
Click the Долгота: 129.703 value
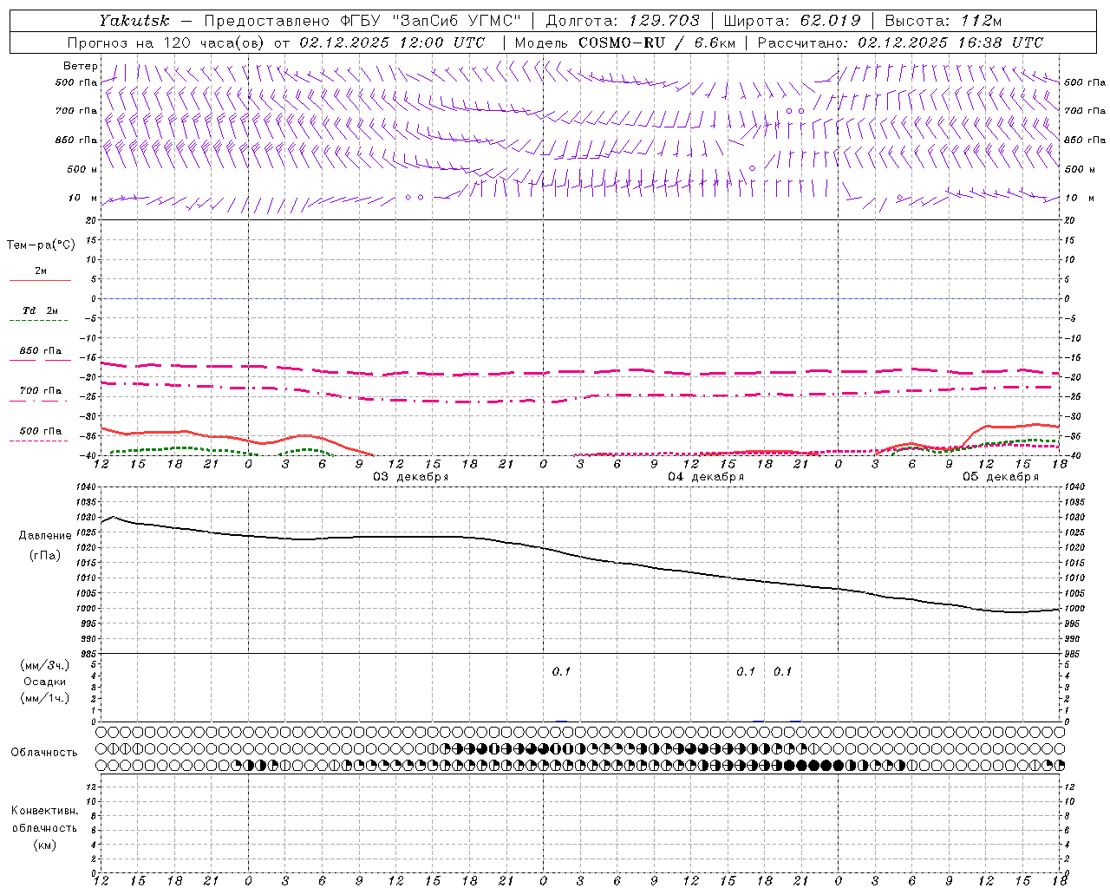tap(622, 20)
